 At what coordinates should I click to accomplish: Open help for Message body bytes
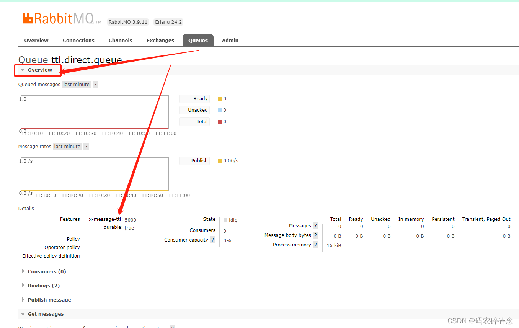pyautogui.click(x=315, y=235)
